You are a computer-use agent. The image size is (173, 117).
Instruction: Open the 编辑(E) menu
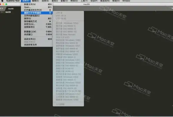click(x=35, y=1)
